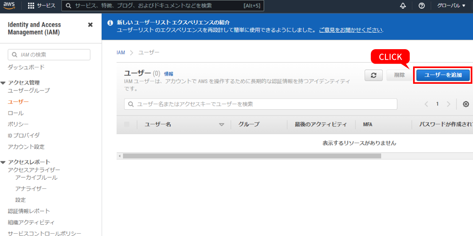Open アーカイブルール under access analyzer

36,178
